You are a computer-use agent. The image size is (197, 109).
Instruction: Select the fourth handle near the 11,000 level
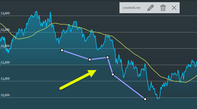pyautogui.click(x=113, y=74)
